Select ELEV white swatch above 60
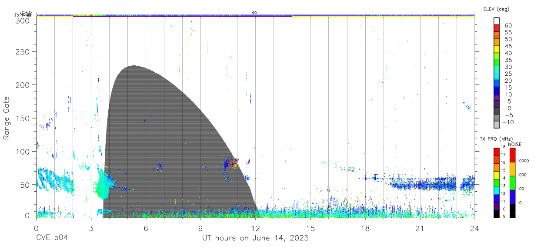The image size is (534, 247). 497,22
